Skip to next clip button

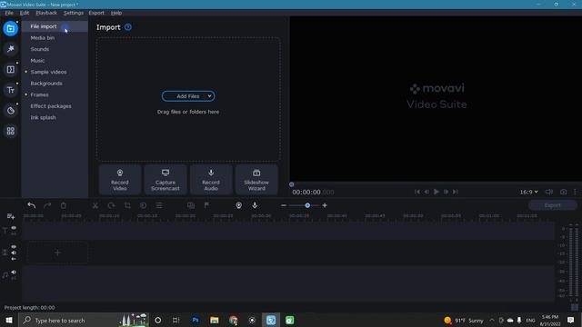pos(456,192)
